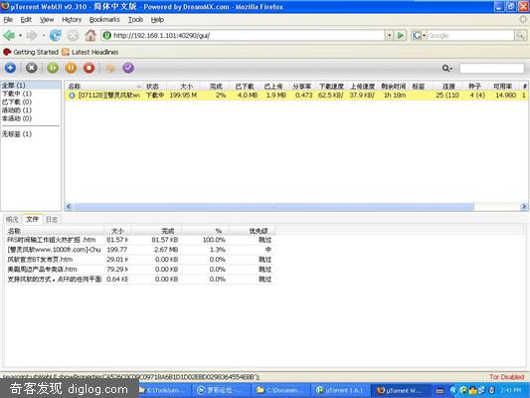The image size is (530, 398).
Task: Open the Bookmarks menu
Action: click(x=104, y=20)
